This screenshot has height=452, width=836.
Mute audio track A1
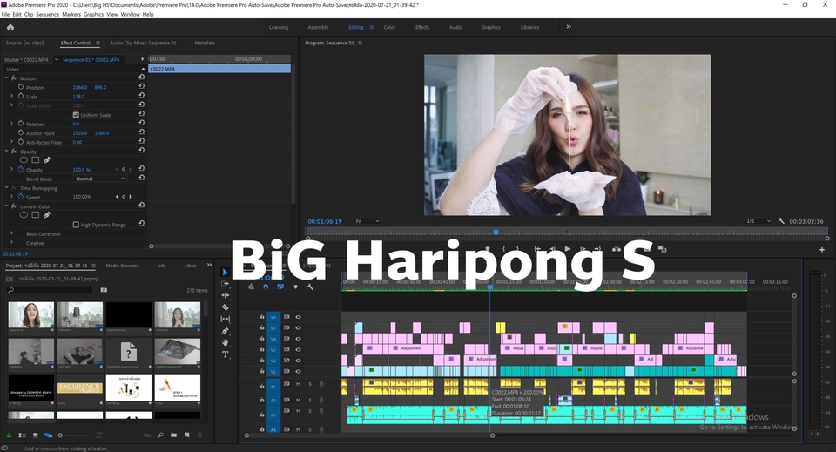point(298,384)
